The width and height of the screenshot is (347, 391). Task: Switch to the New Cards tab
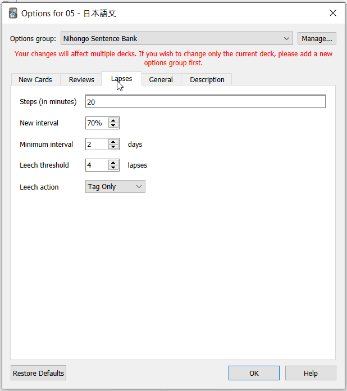[35, 79]
